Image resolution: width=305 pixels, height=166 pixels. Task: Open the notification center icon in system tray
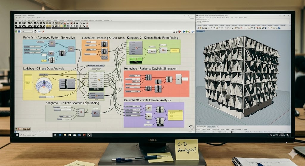coord(287,135)
